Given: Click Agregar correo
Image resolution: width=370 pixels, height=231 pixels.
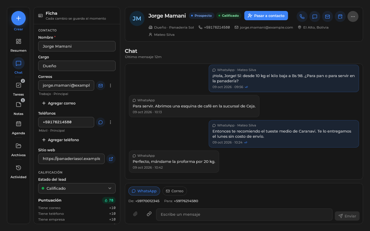Looking at the screenshot, I should pyautogui.click(x=59, y=103).
